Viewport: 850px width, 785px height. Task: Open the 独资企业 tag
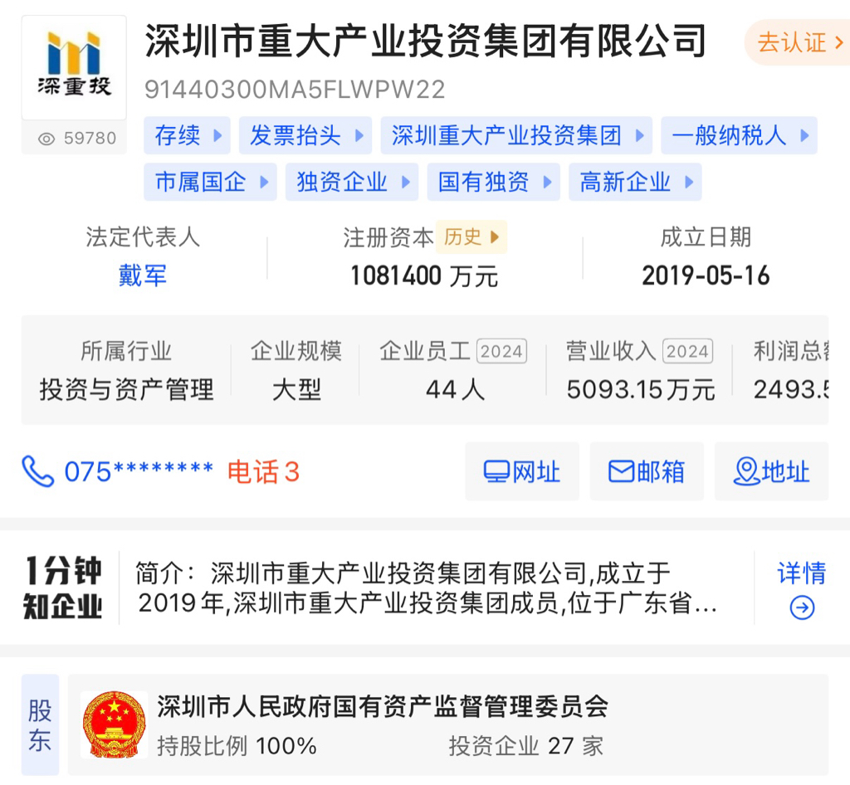tap(352, 182)
